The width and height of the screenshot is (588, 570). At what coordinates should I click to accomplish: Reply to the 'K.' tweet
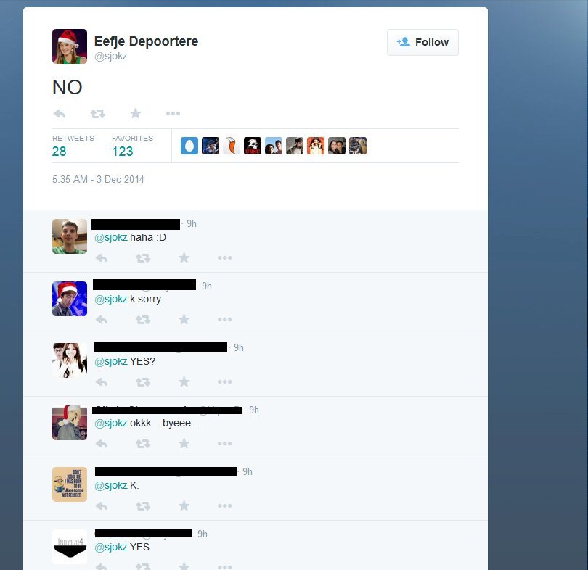coord(101,506)
